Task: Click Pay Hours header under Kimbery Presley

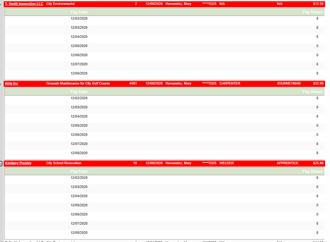Action: [312, 171]
